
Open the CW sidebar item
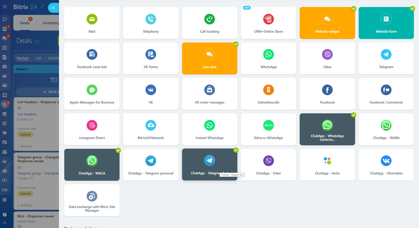(x=4, y=190)
